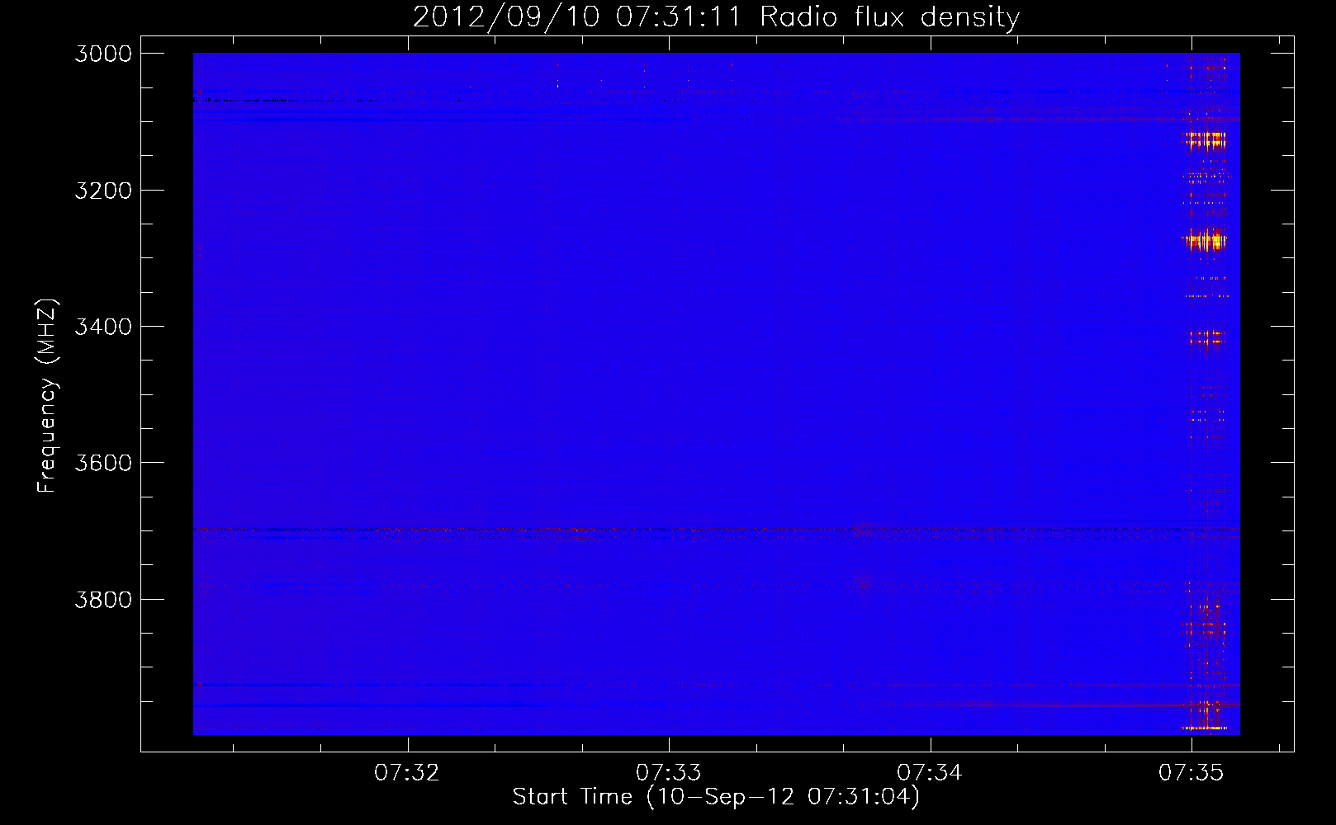Click the red horizontal interference line near 3700 MHz
Screen dimensions: 1336x825
[x=716, y=533]
